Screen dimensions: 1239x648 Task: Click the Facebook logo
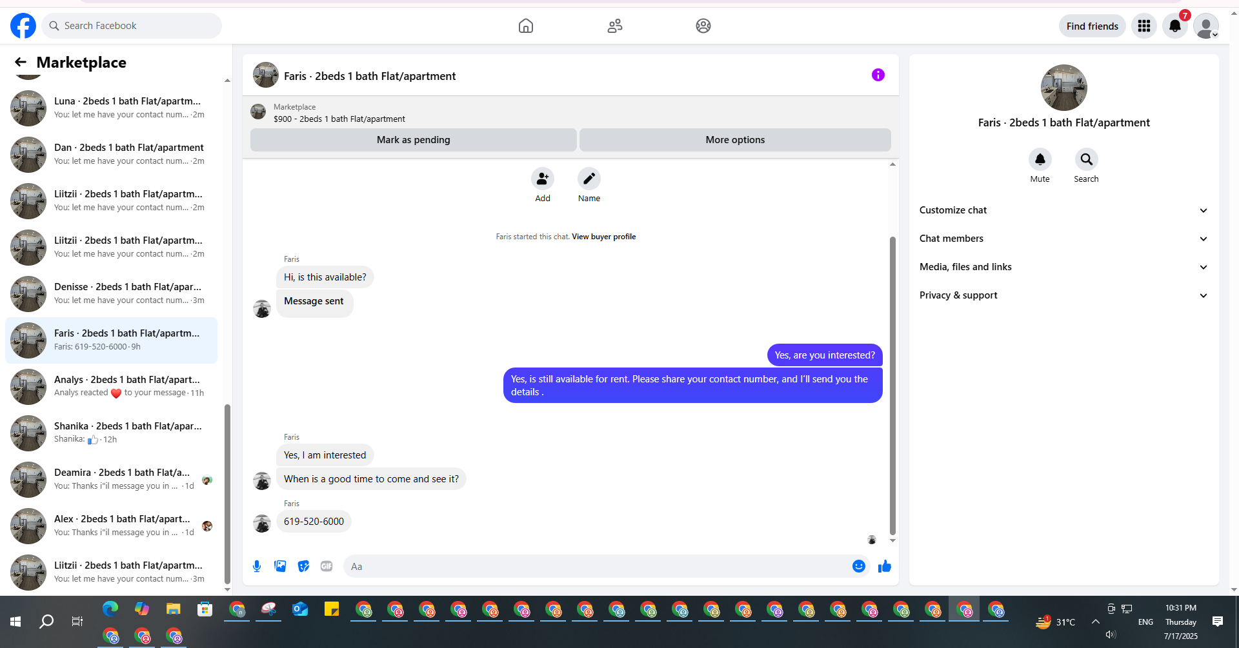pos(23,26)
